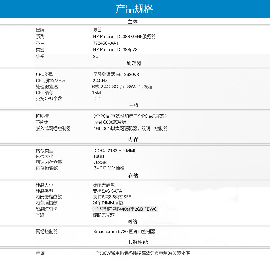270x260 pixels.
Task: Click the CPU缓存 label
Action: coord(44,93)
